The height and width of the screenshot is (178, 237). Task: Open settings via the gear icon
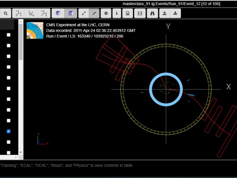tap(106, 13)
